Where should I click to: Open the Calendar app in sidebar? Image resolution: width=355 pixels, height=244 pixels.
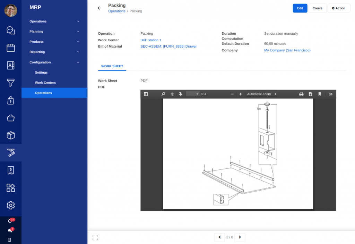11,48
